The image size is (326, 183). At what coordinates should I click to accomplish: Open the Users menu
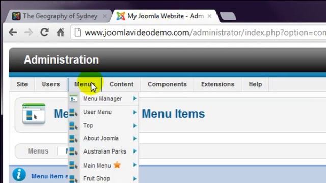click(51, 84)
